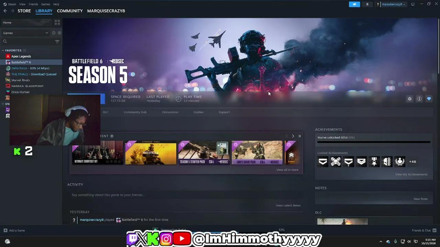
Task: Switch library to grid collections view
Action: pos(57,22)
